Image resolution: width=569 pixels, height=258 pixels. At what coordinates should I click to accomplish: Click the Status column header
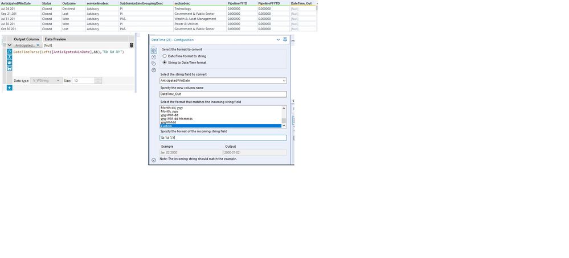click(x=51, y=3)
